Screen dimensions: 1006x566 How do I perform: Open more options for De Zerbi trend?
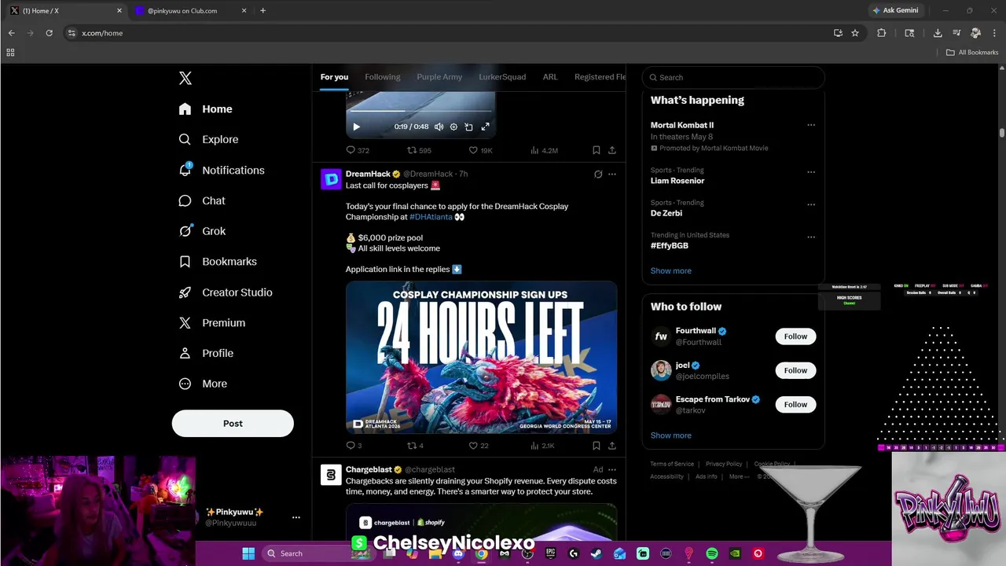point(811,204)
